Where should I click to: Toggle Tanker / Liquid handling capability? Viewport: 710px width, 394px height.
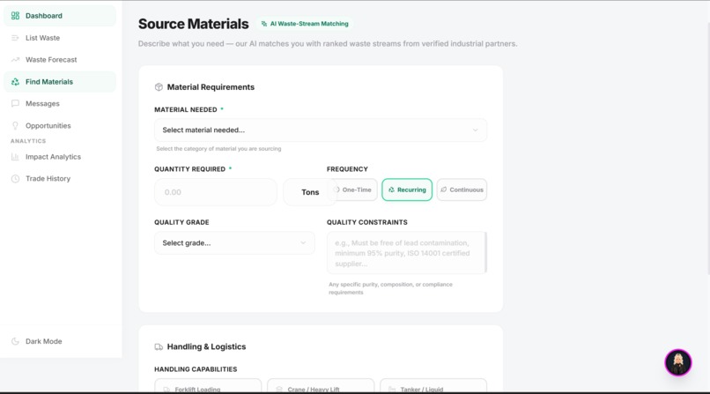point(433,386)
